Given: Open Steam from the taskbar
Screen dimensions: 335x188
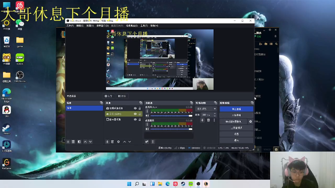Looking at the screenshot, I should coord(183,184).
